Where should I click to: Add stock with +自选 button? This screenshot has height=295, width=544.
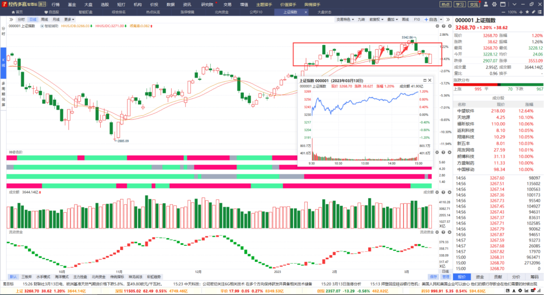[431, 20]
